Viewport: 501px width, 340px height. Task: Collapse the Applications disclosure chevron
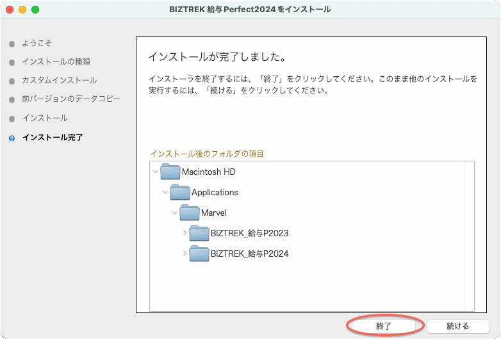click(165, 192)
